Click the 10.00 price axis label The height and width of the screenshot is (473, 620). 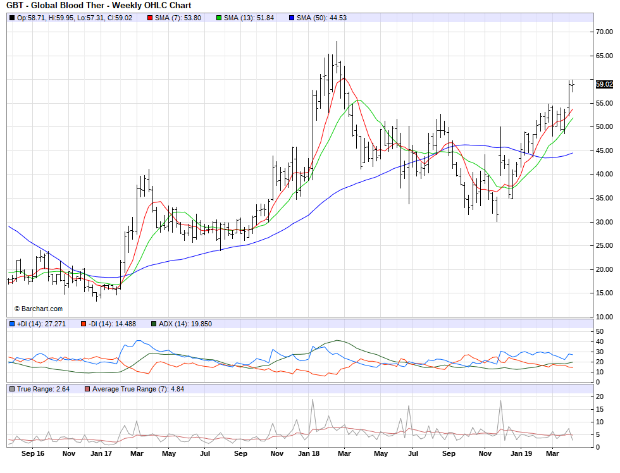pos(603,316)
